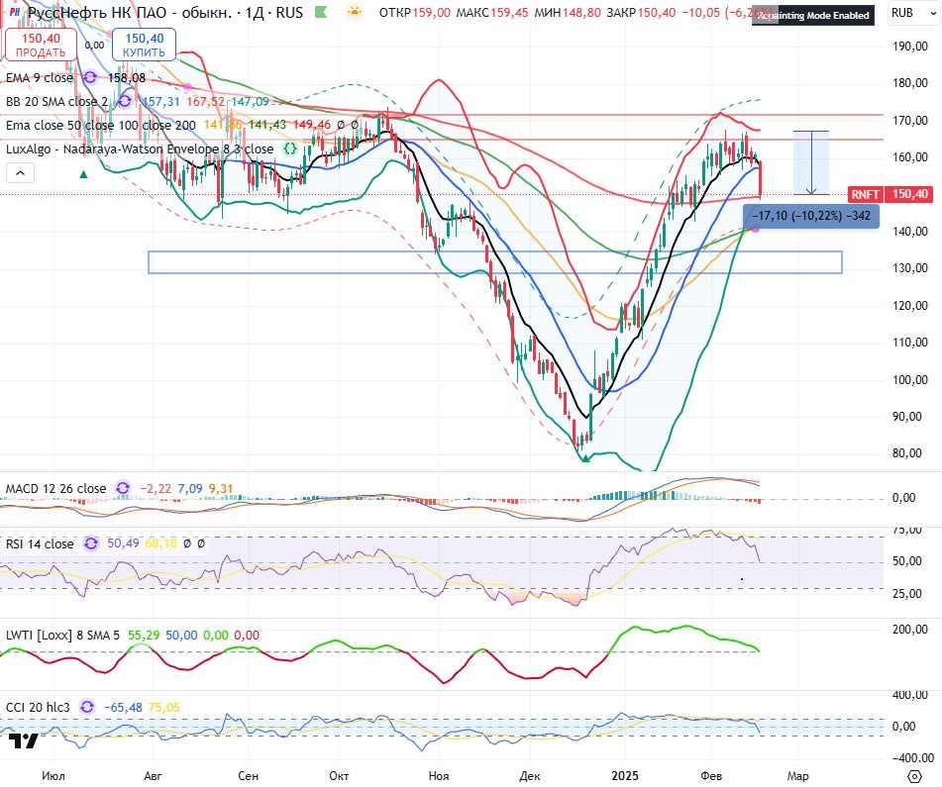Image resolution: width=942 pixels, height=787 pixels.
Task: Click the Дек label on the time axis
Action: point(529,775)
